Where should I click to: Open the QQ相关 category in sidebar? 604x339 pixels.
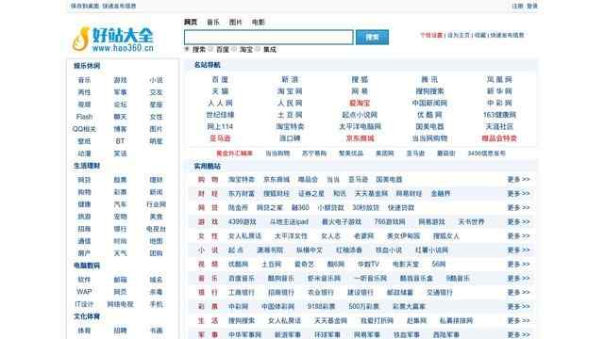(84, 129)
